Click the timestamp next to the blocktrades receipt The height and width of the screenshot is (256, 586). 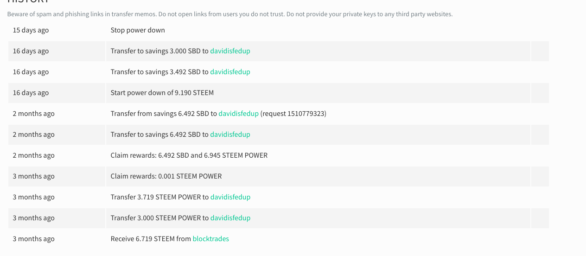(33, 239)
